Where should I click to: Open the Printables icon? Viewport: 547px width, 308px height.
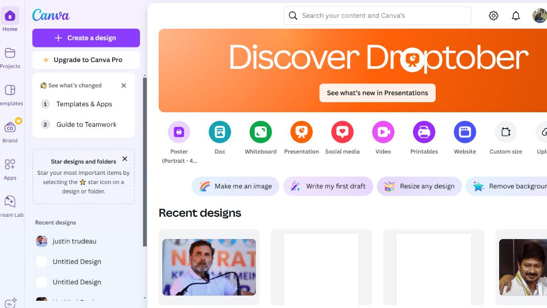pos(424,132)
